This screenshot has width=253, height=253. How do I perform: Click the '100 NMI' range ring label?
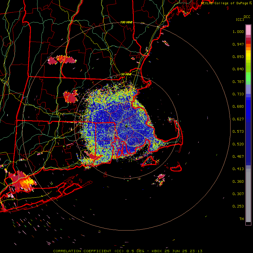[126, 22]
